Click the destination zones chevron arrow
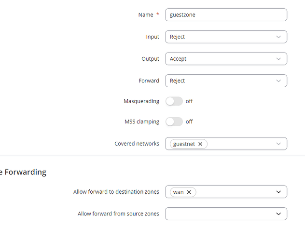The image size is (305, 241). pos(278,192)
